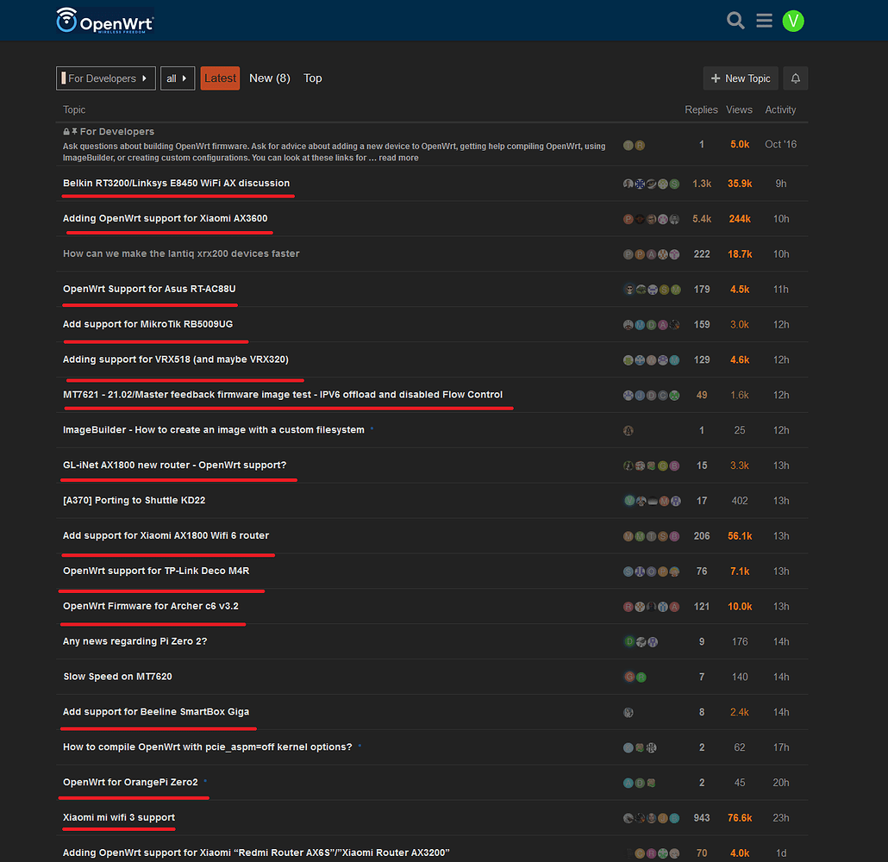Image resolution: width=888 pixels, height=862 pixels.
Task: Click the notification bell icon
Action: pyautogui.click(x=795, y=78)
